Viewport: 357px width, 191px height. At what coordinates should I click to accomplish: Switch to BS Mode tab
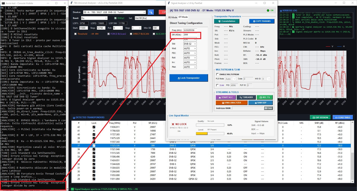(173, 17)
